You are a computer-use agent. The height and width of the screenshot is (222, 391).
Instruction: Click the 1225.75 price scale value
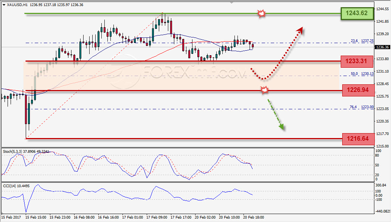tap(383, 96)
